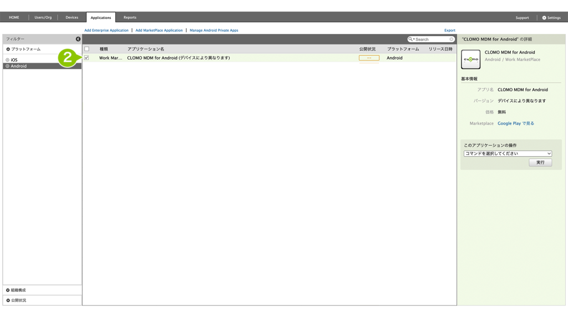Expand the 組織構成 filter section
The height and width of the screenshot is (320, 568).
click(16, 290)
